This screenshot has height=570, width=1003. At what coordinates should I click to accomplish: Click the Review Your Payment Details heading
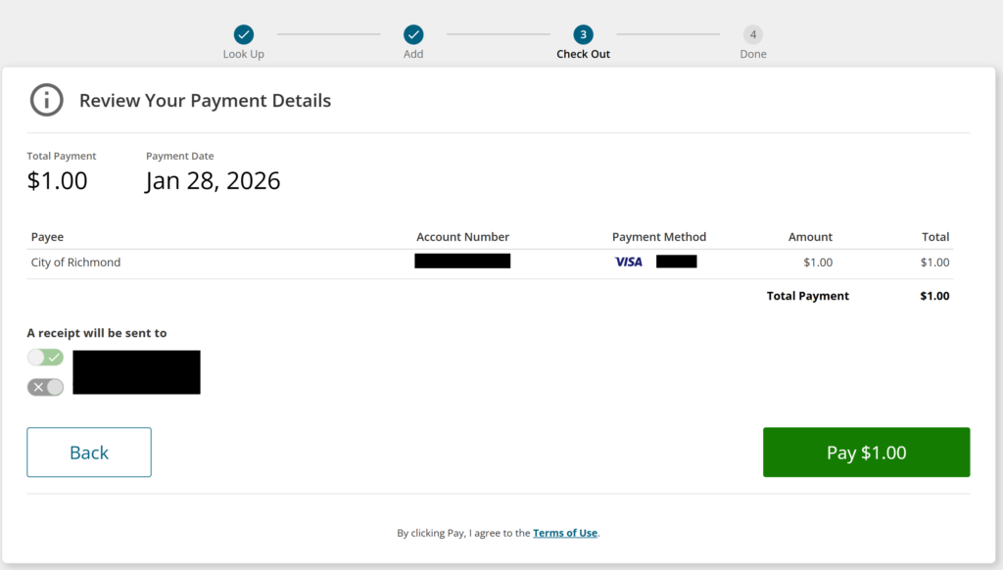205,101
